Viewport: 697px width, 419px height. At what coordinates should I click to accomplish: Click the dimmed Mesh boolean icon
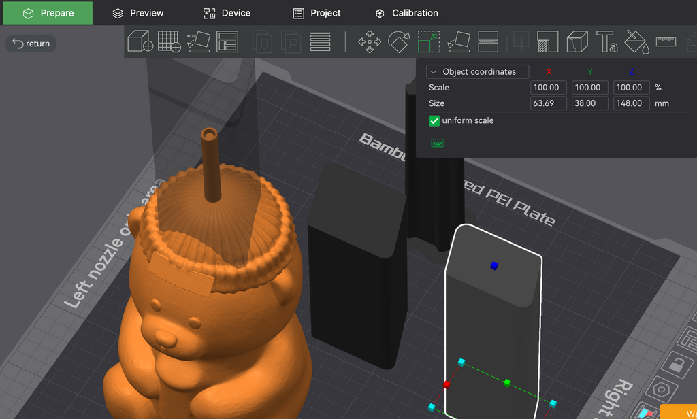coord(518,41)
